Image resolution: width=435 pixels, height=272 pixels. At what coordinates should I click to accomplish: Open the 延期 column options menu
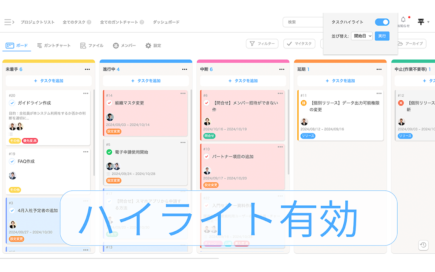click(x=379, y=69)
